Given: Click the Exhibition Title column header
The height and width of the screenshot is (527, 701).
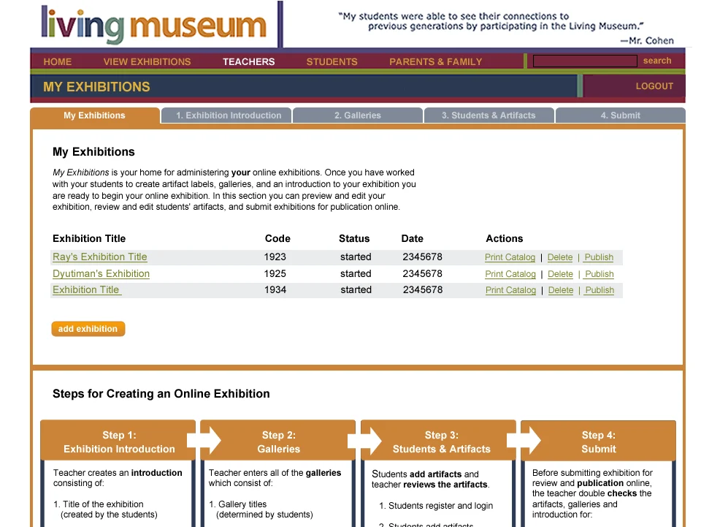Looking at the screenshot, I should 89,238.
